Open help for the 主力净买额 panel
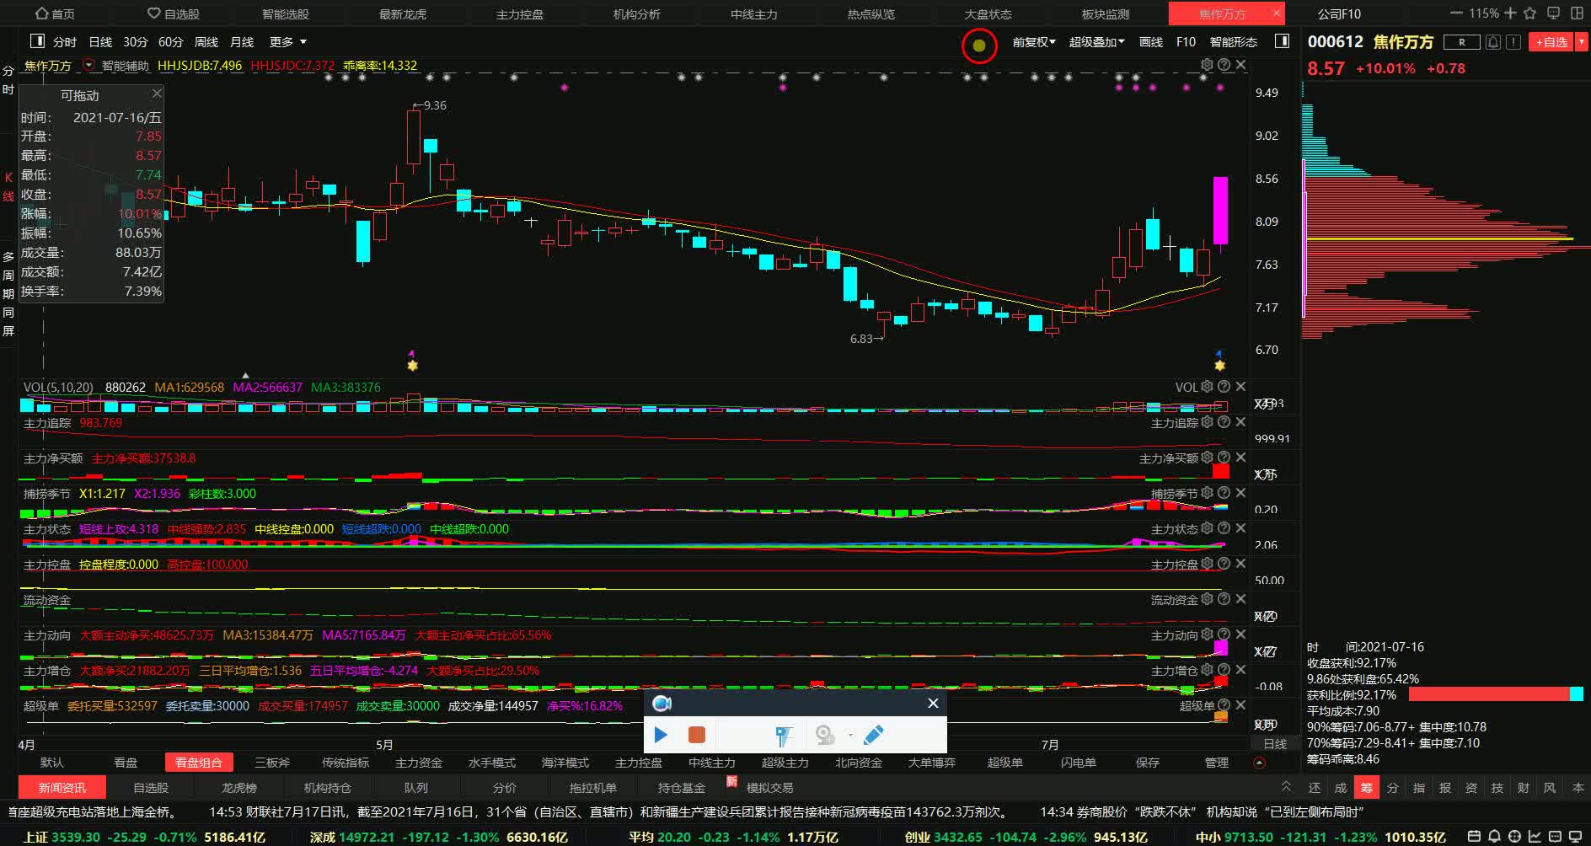 click(1224, 458)
